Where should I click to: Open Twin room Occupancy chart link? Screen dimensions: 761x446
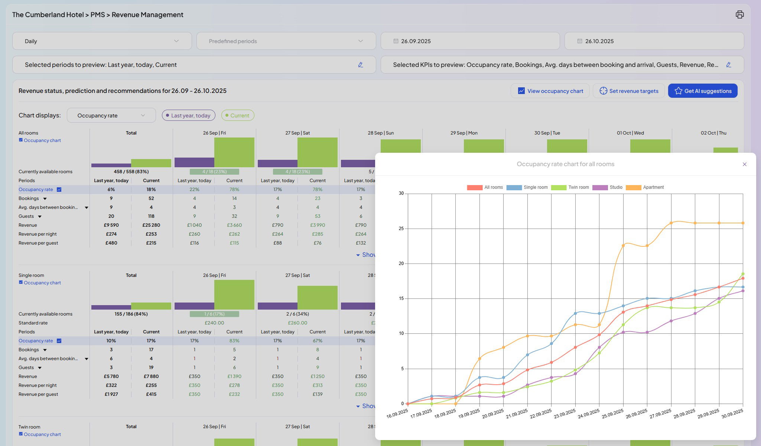point(42,434)
